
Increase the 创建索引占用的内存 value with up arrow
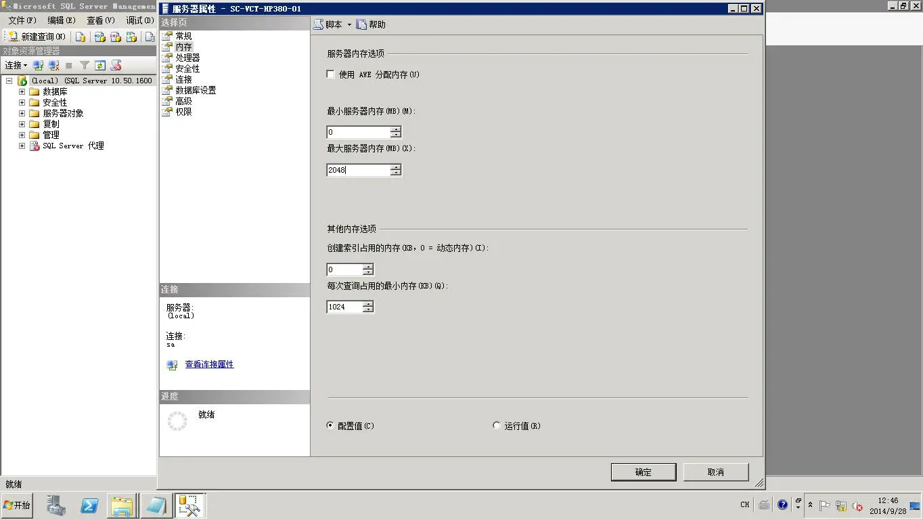click(x=368, y=267)
